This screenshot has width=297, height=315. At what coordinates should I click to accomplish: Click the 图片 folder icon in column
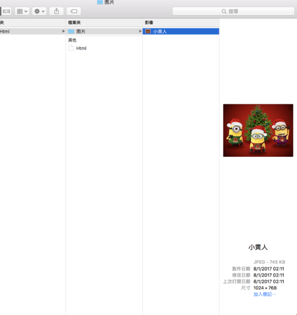71,31
